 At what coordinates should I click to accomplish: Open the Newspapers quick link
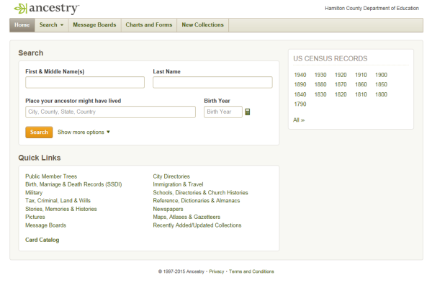pyautogui.click(x=168, y=209)
